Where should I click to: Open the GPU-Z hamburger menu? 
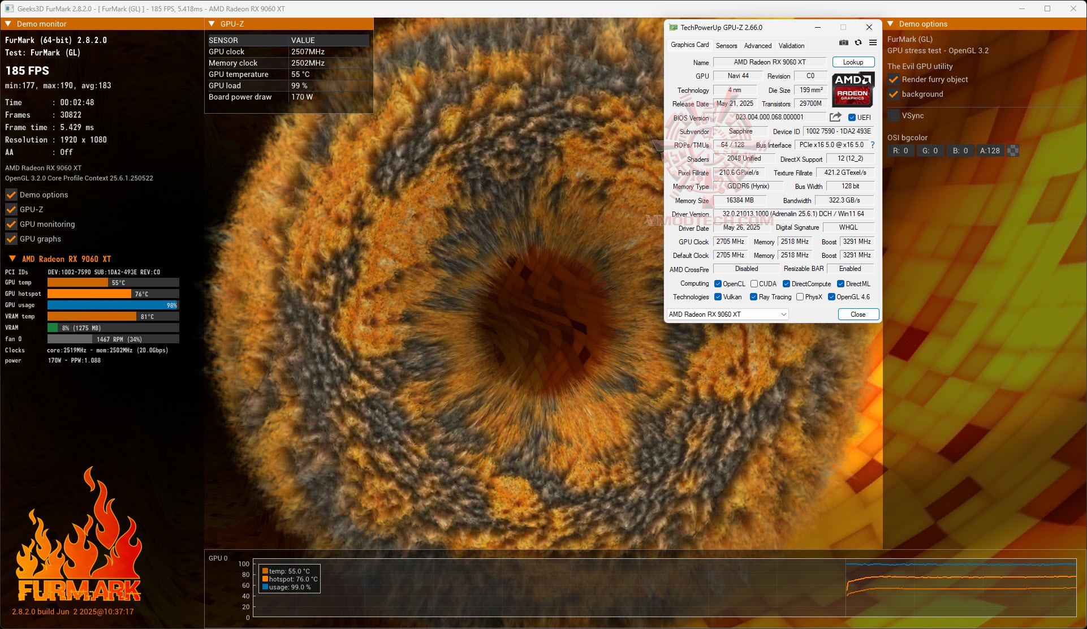coord(873,43)
